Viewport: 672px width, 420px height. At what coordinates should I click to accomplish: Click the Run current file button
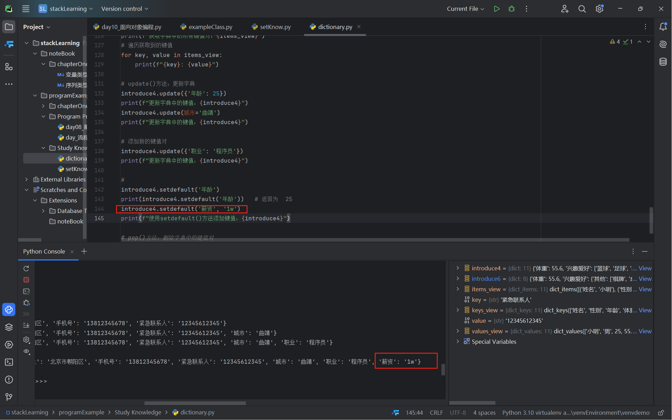(x=496, y=9)
